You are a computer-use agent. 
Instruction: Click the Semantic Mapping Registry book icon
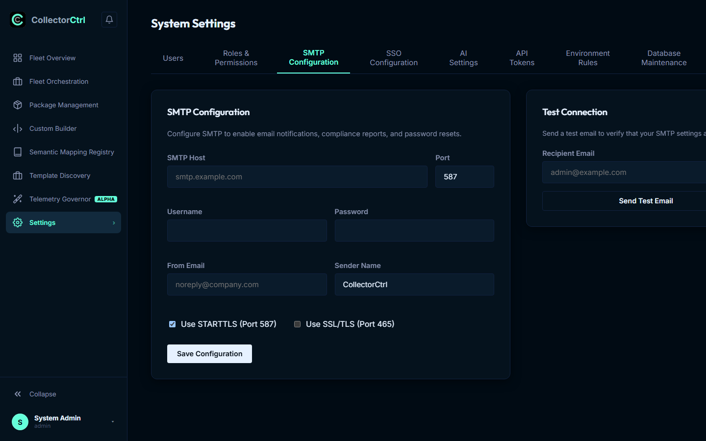(x=18, y=152)
